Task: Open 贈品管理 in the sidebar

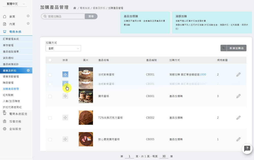Action: click(x=8, y=83)
